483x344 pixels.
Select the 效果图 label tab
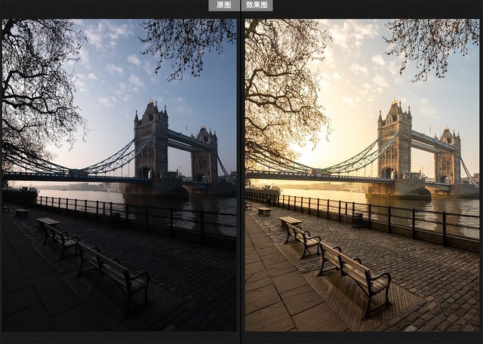(x=257, y=5)
